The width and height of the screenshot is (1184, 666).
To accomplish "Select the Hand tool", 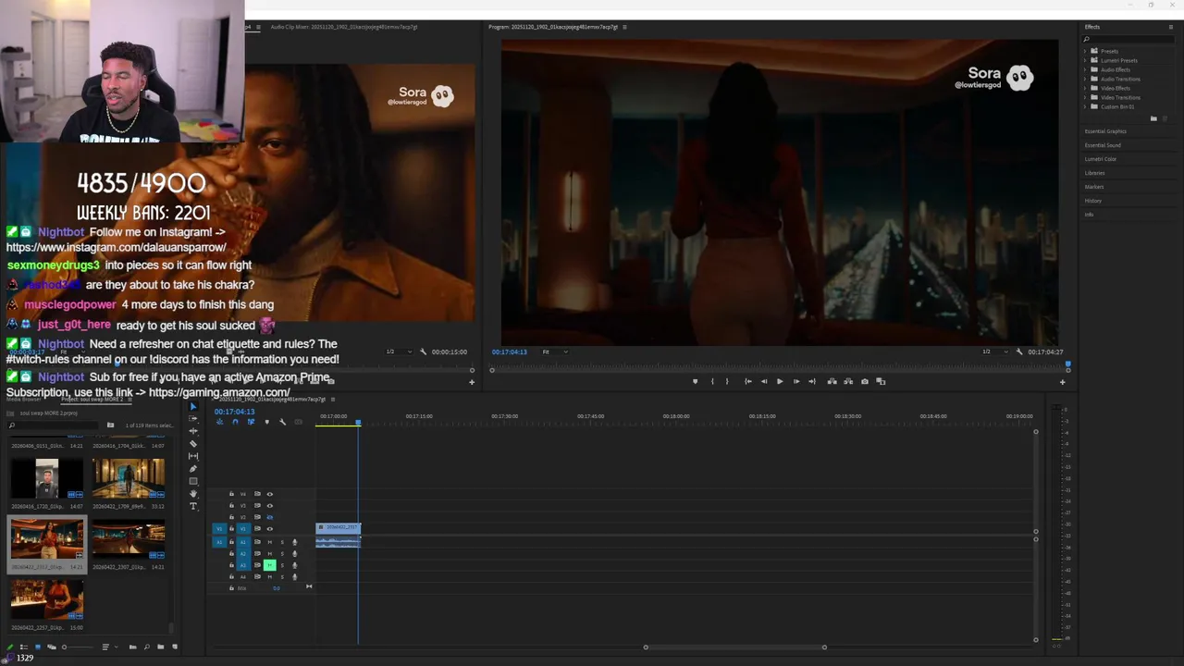I will pos(193,494).
